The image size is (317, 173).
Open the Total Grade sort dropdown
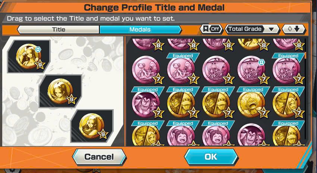[252, 29]
